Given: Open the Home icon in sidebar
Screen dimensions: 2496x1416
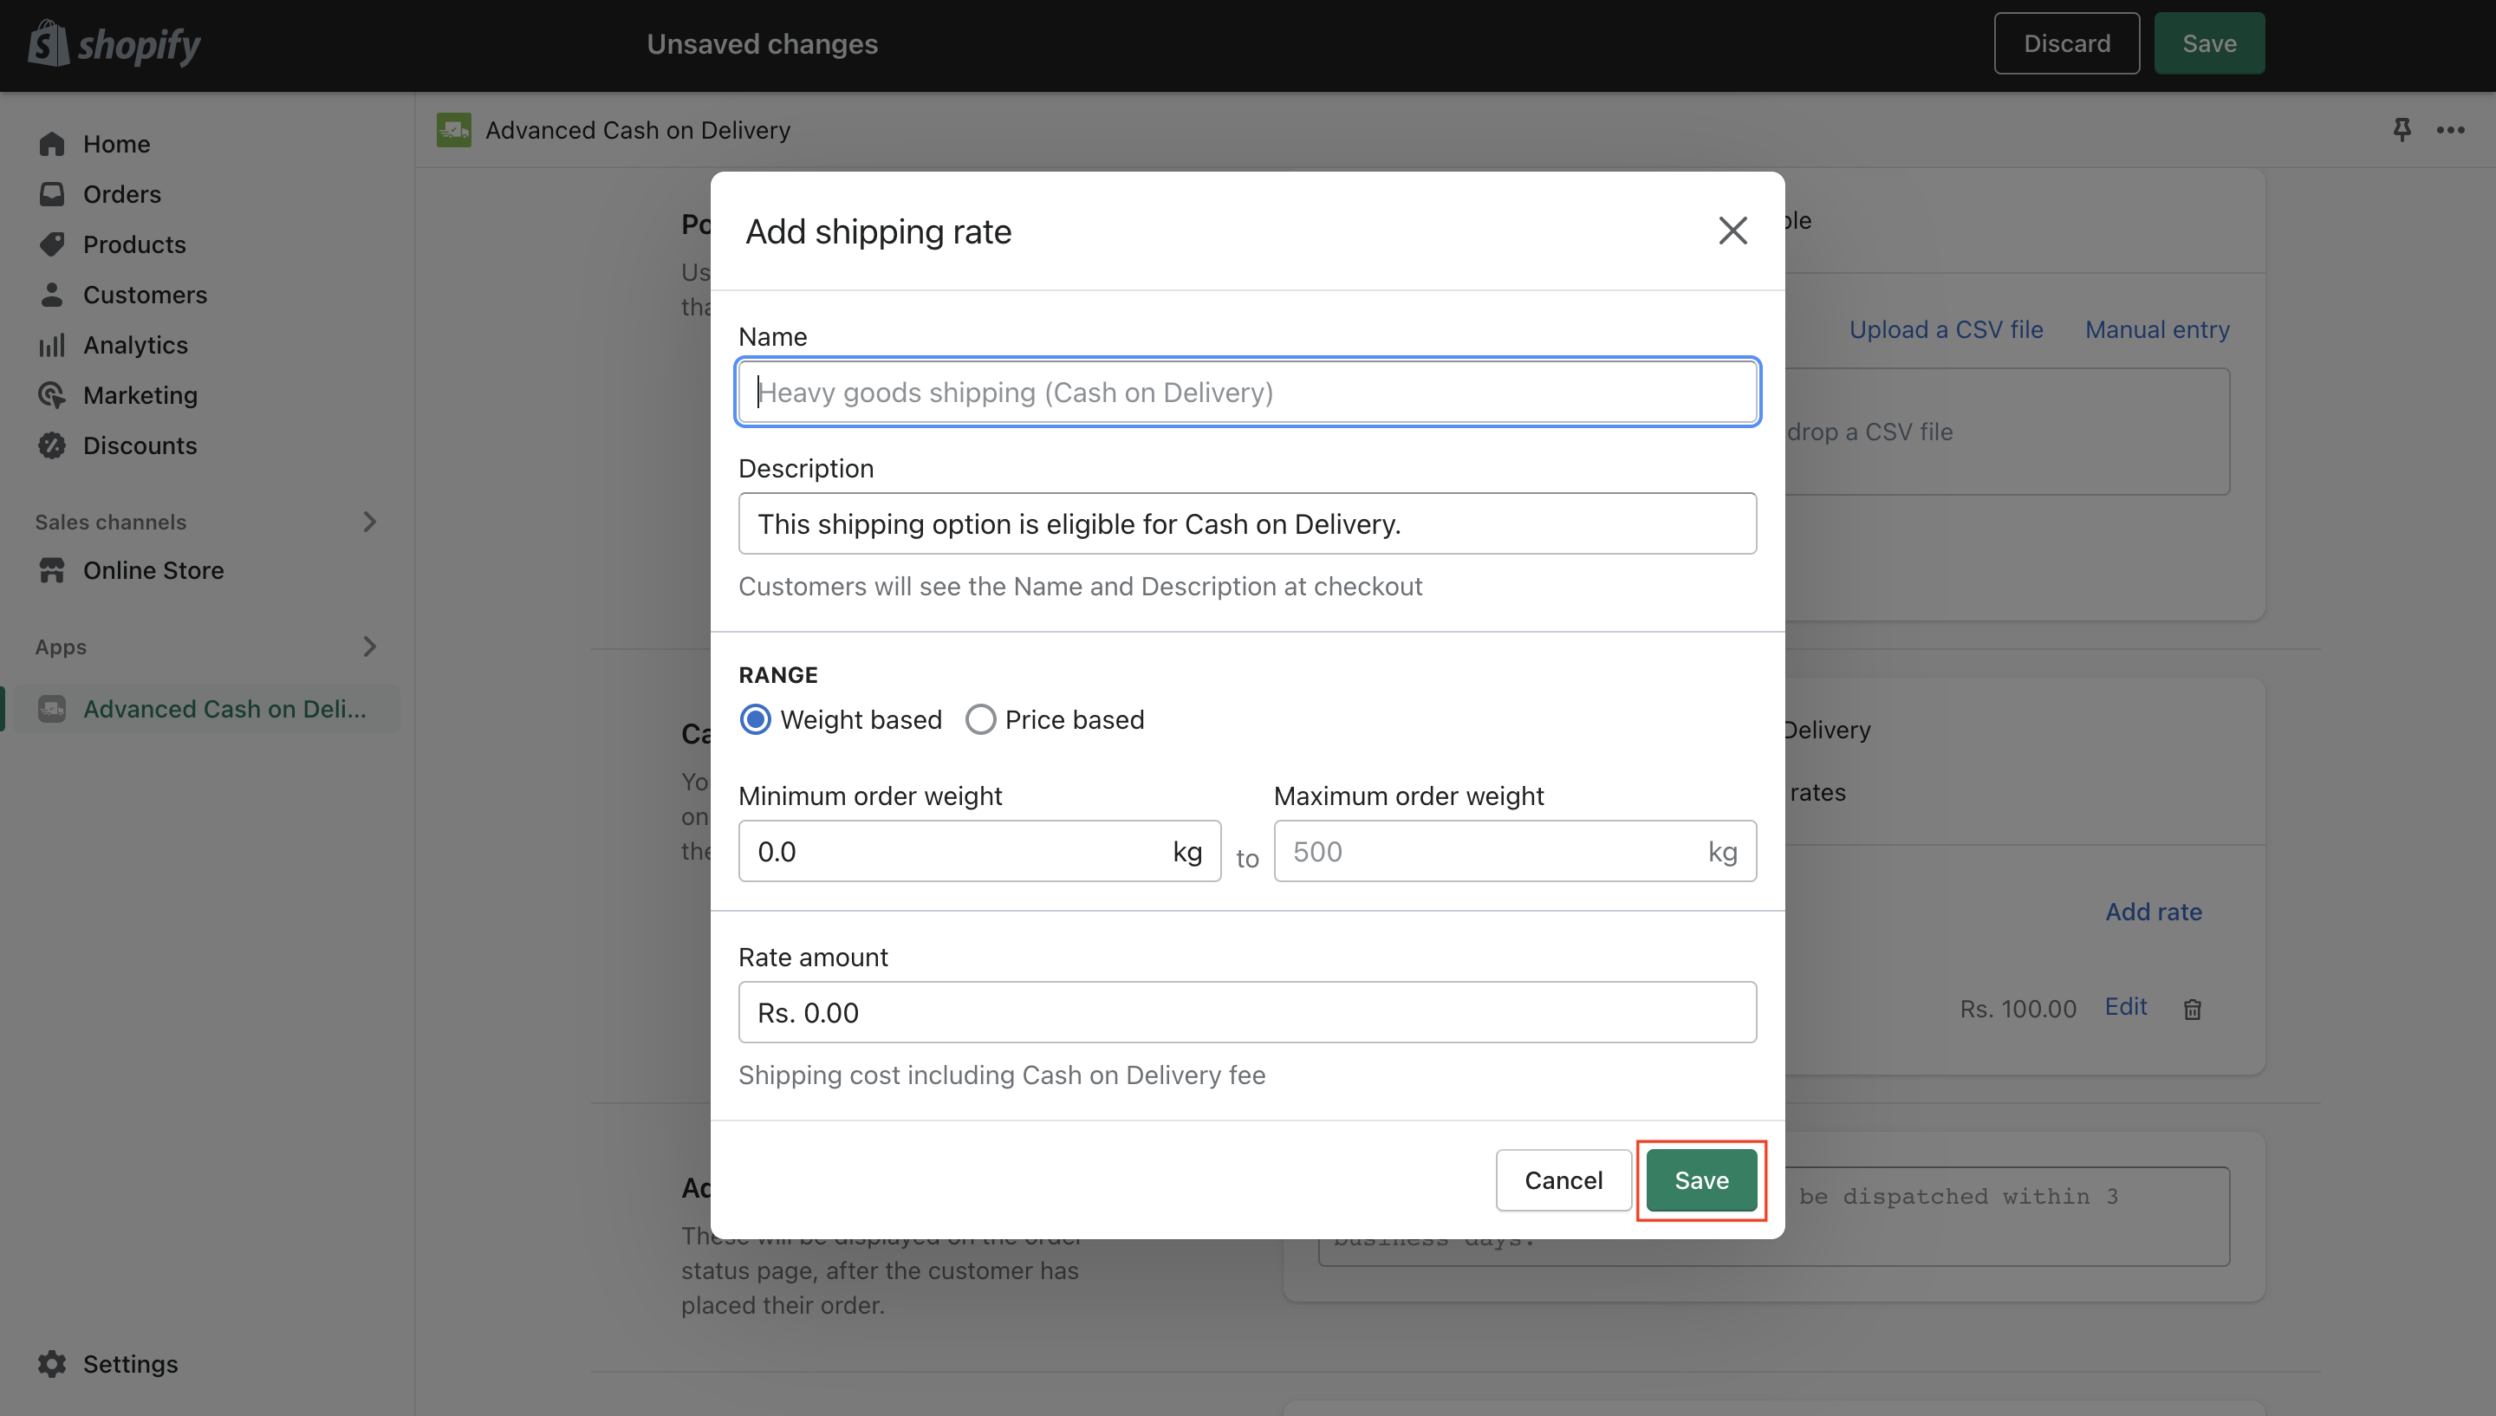Looking at the screenshot, I should [51, 143].
